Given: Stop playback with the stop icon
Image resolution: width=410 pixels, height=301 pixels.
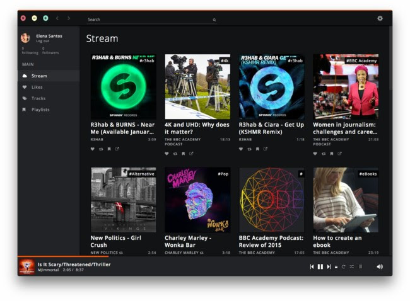Looking at the screenshot, I should point(336,267).
